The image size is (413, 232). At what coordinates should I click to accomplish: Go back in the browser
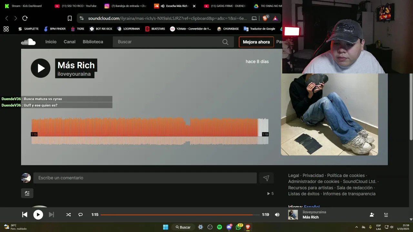[7, 18]
